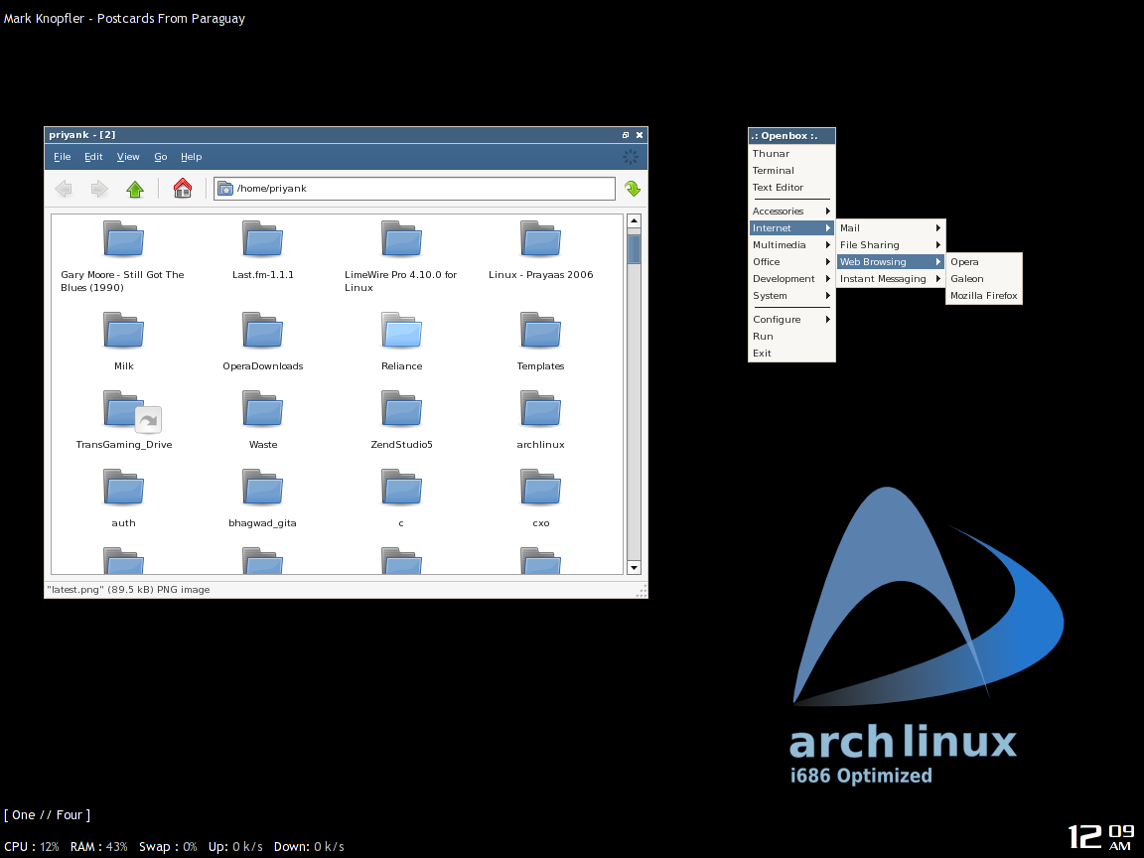
Task: Launch Thunar from the Openbox menu
Action: (x=791, y=153)
